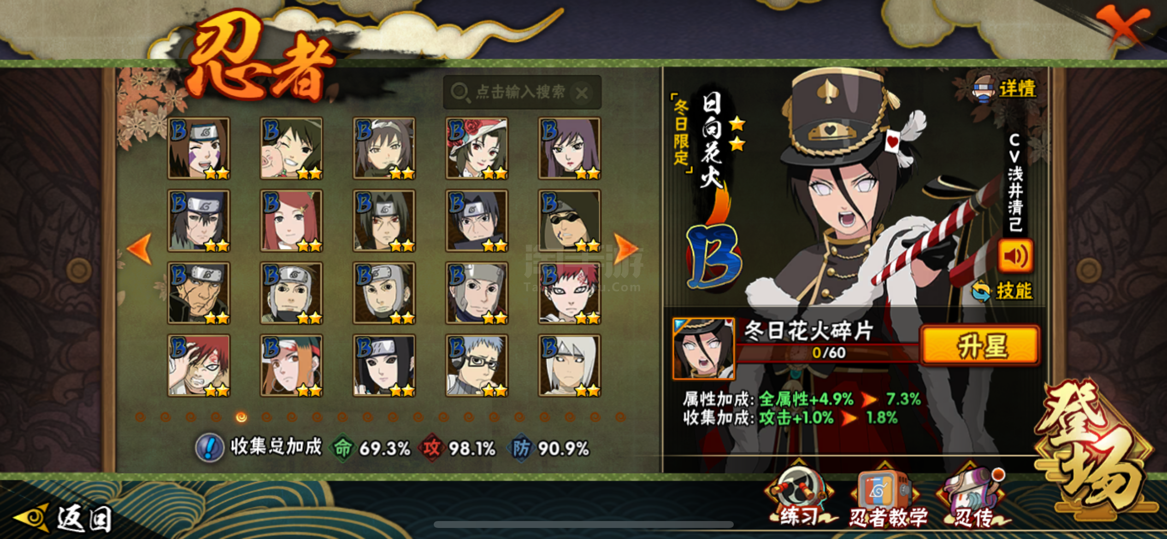1167x539 pixels.
Task: Clear the search box with X
Action: click(582, 93)
